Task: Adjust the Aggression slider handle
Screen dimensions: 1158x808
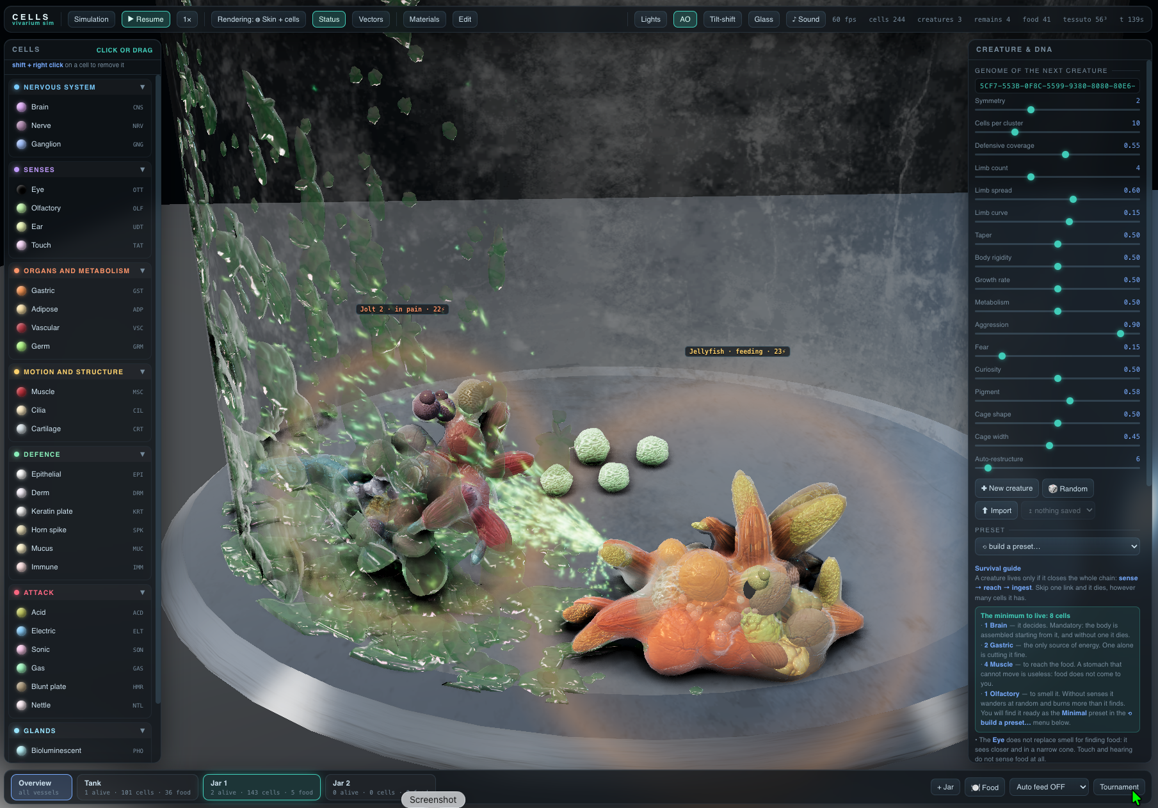Action: click(x=1120, y=334)
